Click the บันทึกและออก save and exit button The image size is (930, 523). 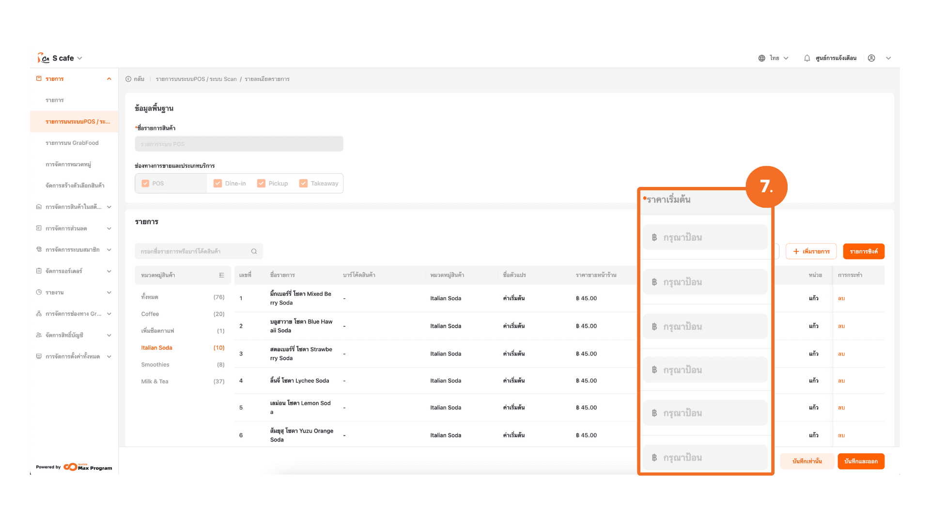tap(861, 461)
